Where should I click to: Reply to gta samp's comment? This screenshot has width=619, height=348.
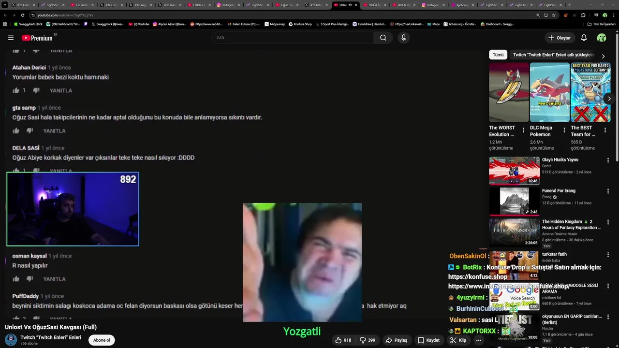pos(54,131)
